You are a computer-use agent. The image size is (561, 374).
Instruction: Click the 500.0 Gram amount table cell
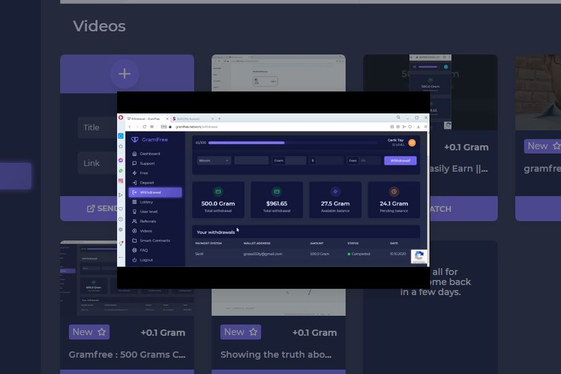(x=319, y=254)
